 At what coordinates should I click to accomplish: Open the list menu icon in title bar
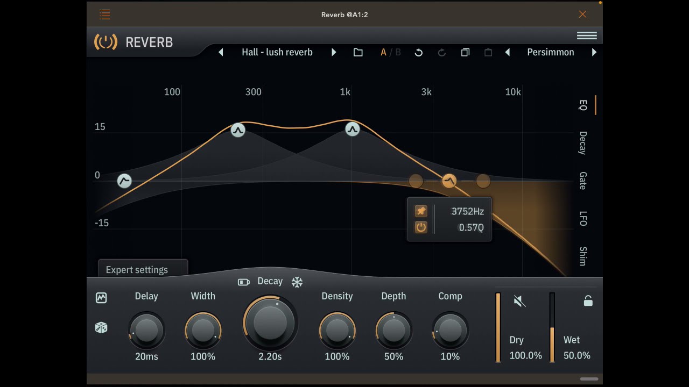[105, 15]
